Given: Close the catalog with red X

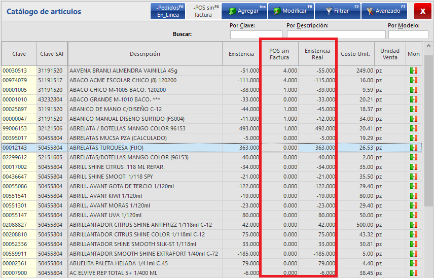Looking at the screenshot, I should tap(422, 11).
